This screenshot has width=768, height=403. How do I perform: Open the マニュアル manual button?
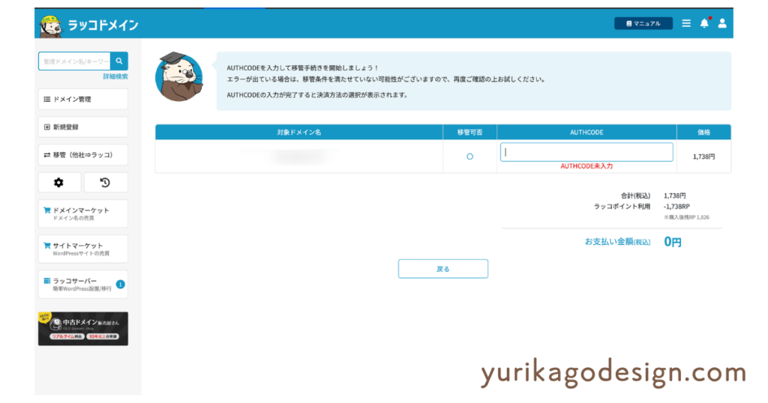coord(643,23)
